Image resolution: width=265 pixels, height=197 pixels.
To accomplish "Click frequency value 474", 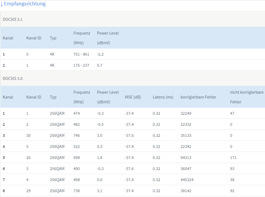I will point(76,113).
